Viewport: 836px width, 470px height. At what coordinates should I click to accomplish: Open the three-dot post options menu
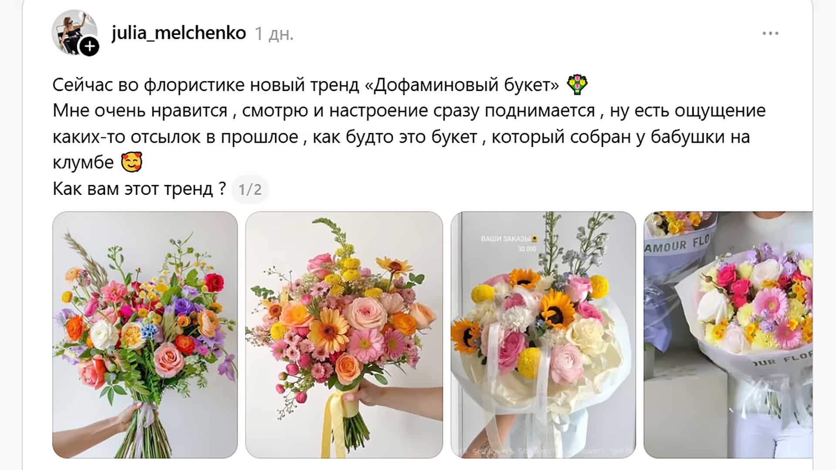click(x=770, y=34)
